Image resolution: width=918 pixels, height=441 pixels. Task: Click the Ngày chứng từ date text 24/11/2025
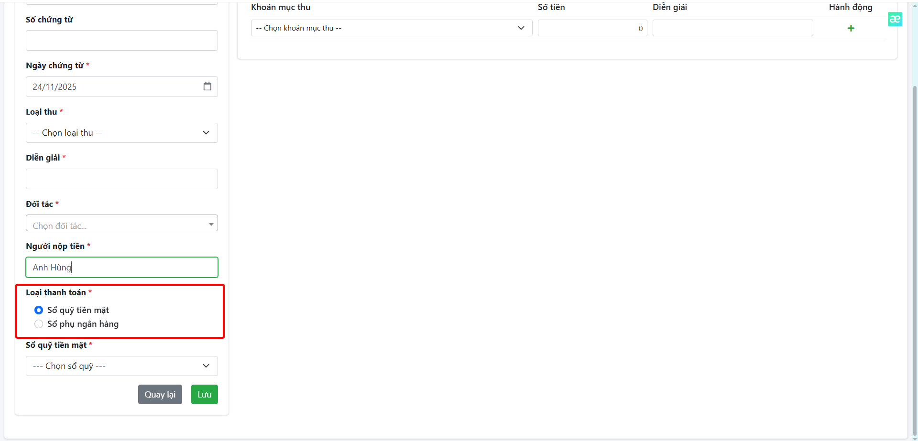(x=55, y=87)
